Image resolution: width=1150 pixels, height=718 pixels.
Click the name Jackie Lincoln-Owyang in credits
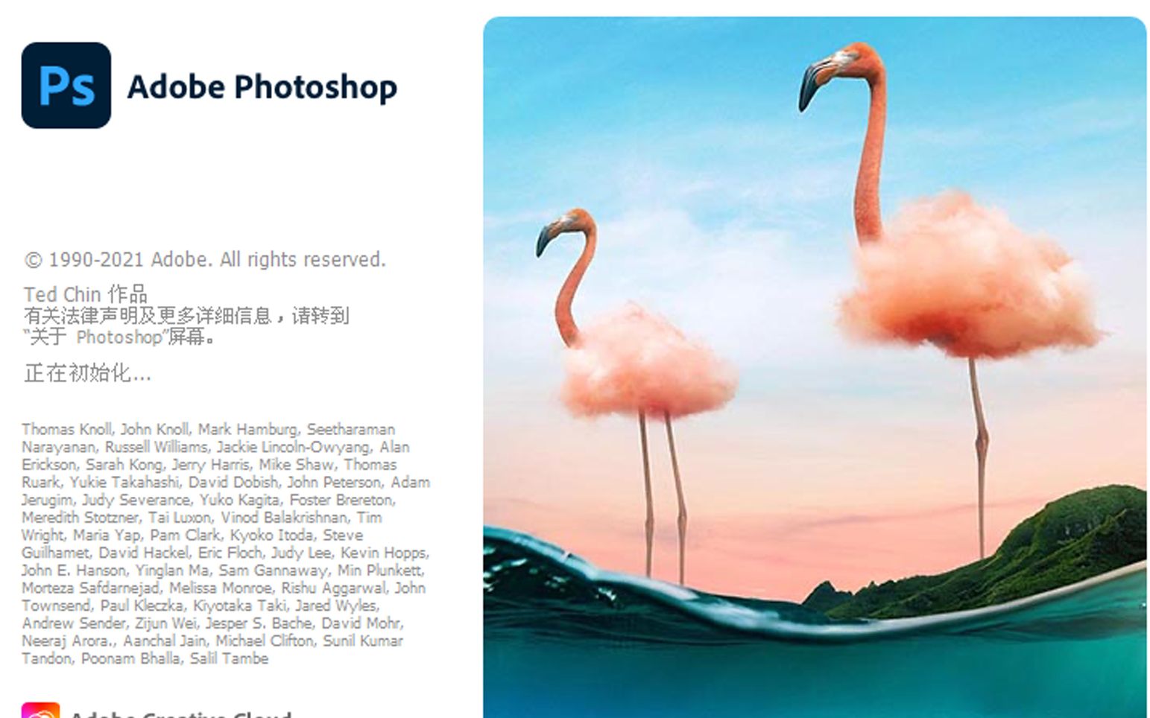click(x=294, y=447)
